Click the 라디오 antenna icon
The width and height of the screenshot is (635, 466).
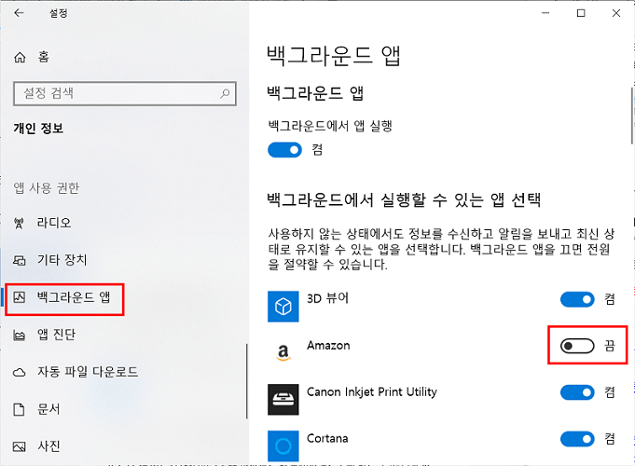(x=19, y=223)
